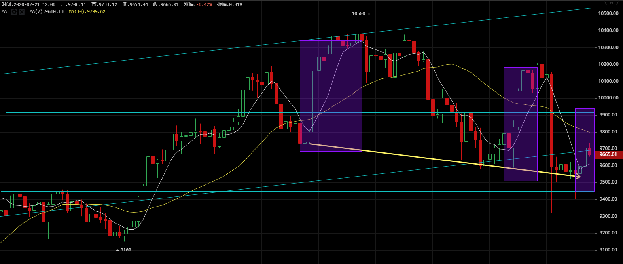Click the yellow MA(30):9799.62 value
Image resolution: width=623 pixels, height=264 pixels.
[x=87, y=11]
